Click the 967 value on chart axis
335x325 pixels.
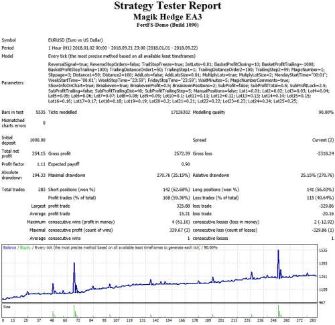pyautogui.click(x=322, y=303)
